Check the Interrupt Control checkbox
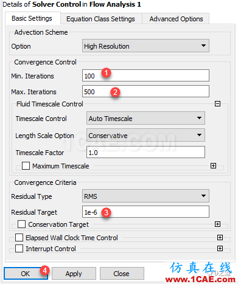Viewport: 238px width, 284px height. tap(19, 248)
